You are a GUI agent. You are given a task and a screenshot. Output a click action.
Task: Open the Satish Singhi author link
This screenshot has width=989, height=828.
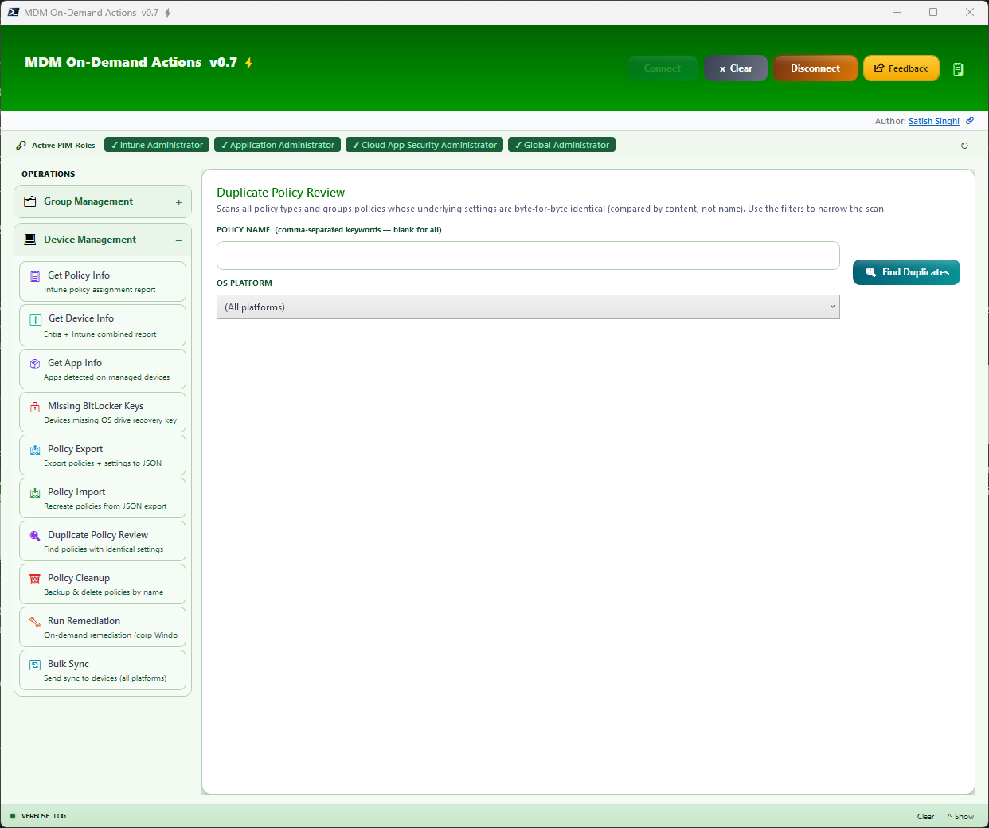(934, 121)
